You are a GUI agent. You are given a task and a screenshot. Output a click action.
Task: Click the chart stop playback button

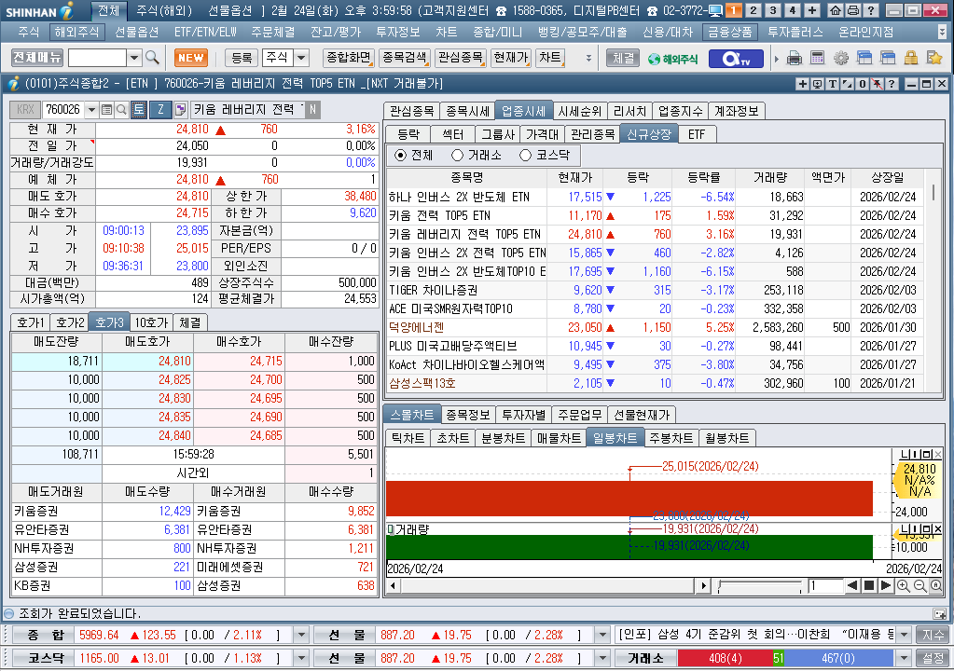coord(869,586)
